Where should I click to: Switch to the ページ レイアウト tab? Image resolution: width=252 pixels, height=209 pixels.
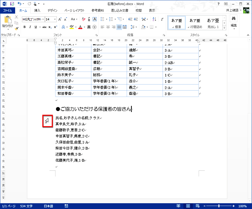(74, 10)
